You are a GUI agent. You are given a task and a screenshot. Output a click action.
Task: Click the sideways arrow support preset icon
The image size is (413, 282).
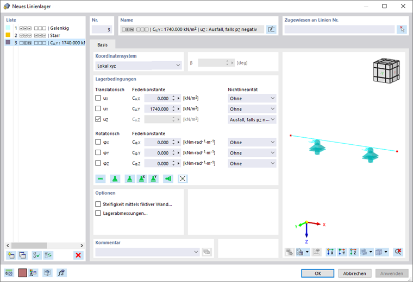click(x=168, y=179)
